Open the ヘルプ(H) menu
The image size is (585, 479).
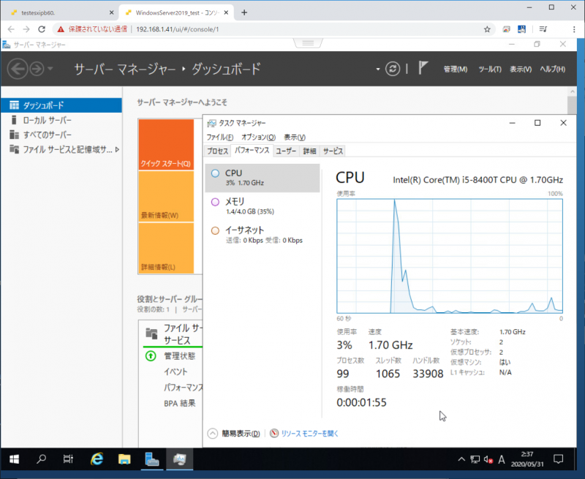point(553,69)
